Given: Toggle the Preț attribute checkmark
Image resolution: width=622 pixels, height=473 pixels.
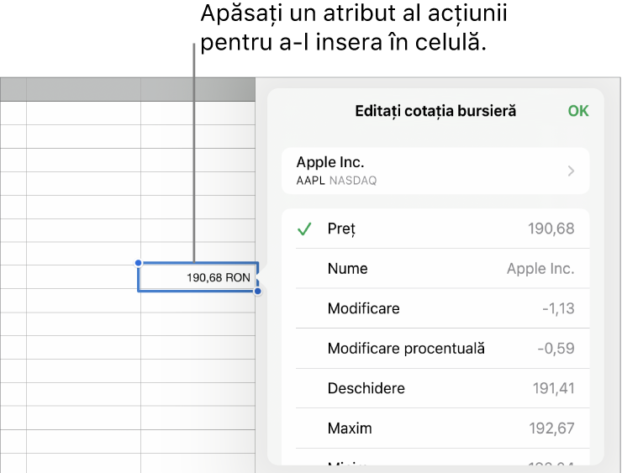Looking at the screenshot, I should (x=306, y=229).
